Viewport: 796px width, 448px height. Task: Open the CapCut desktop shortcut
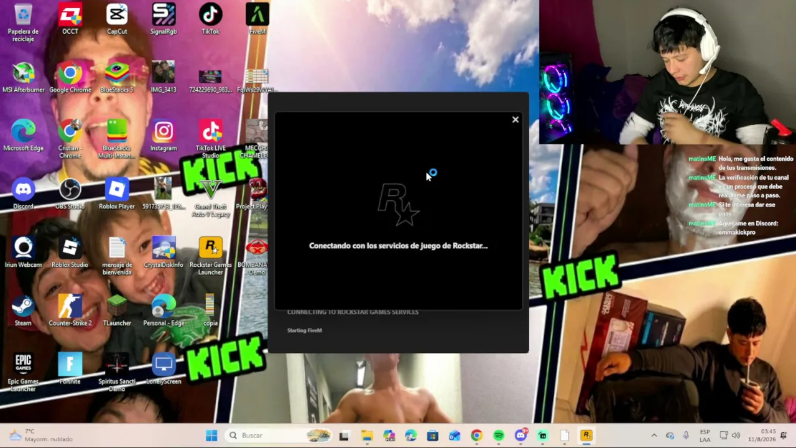point(117,19)
